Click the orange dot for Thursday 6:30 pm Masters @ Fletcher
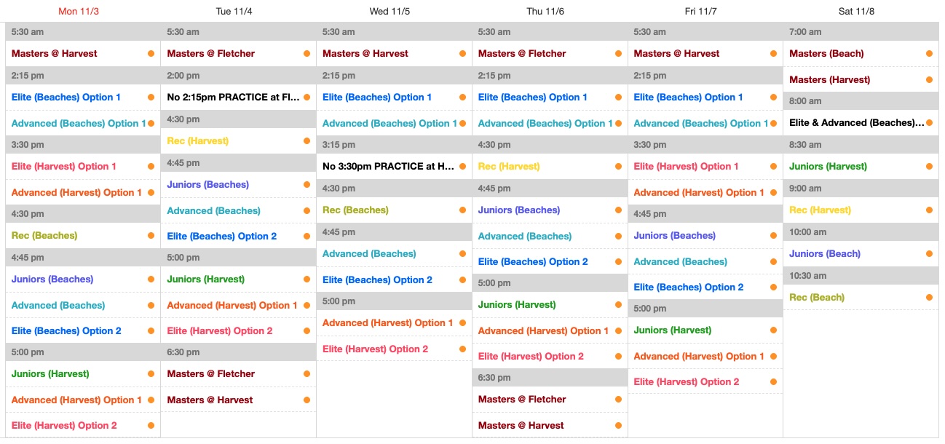The height and width of the screenshot is (444, 945). 618,400
